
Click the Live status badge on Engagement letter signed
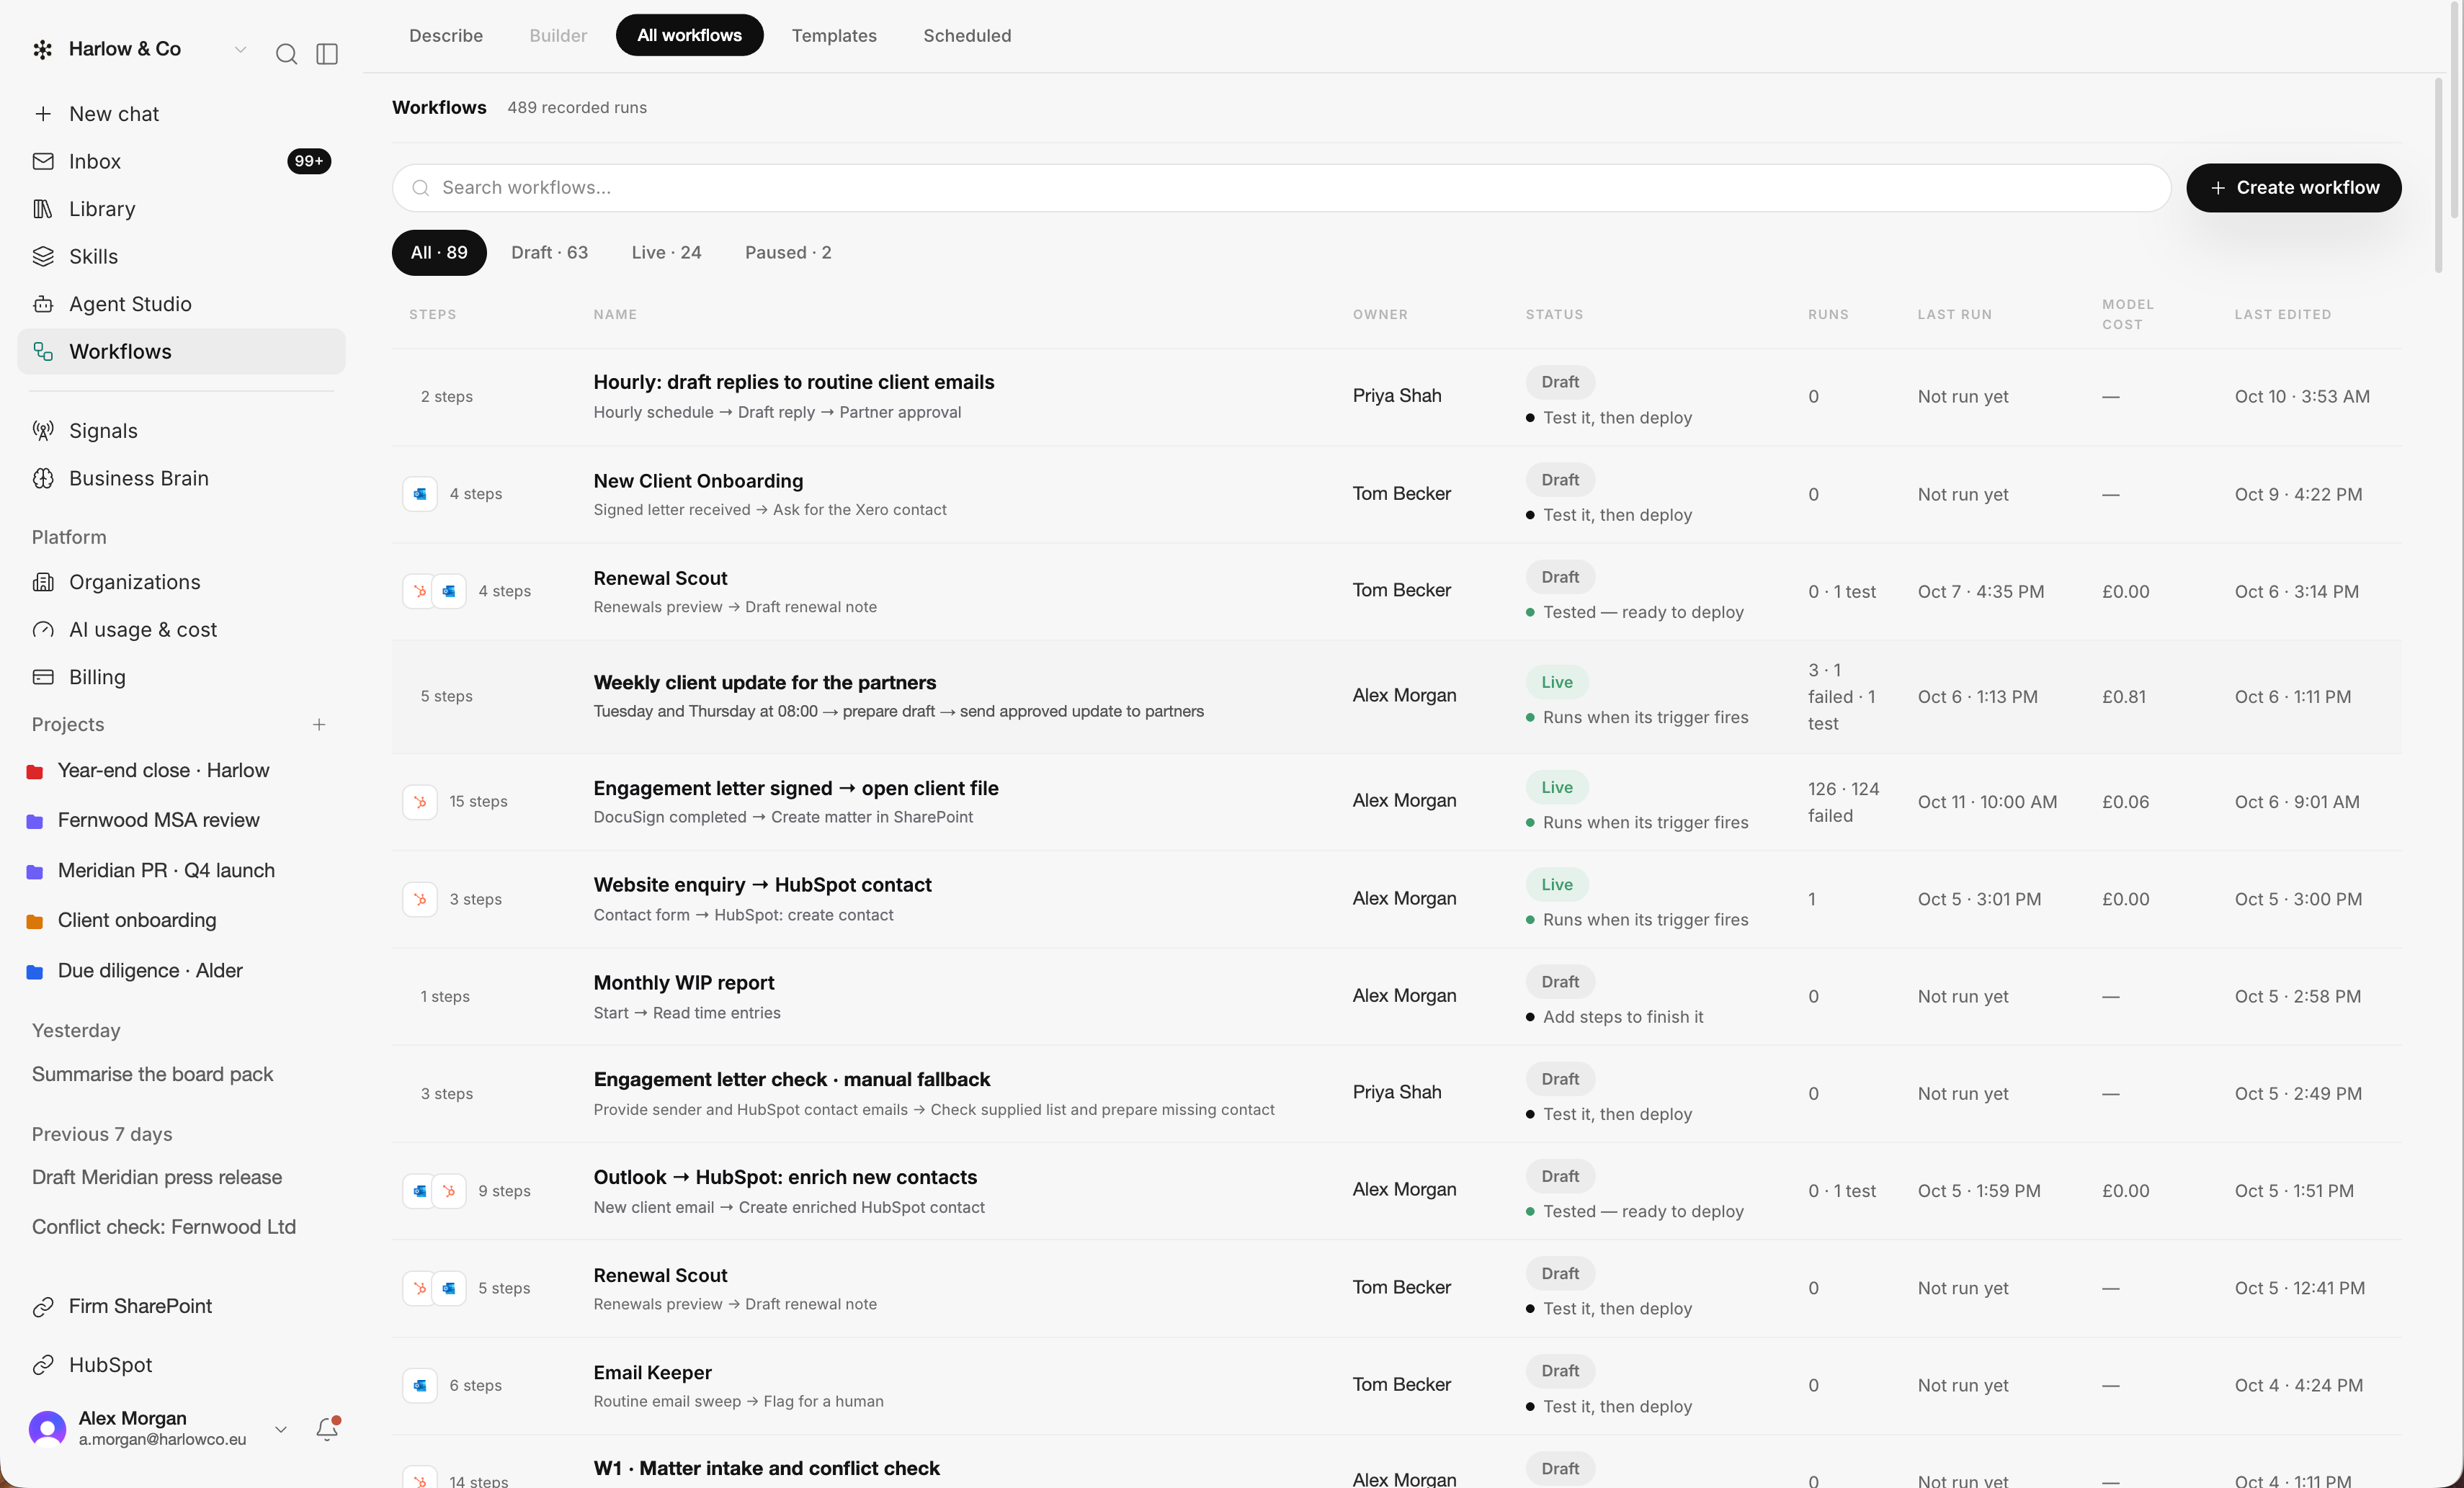tap(1557, 788)
